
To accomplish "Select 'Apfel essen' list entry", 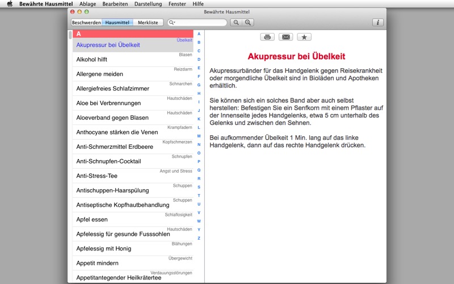I will pyautogui.click(x=133, y=219).
